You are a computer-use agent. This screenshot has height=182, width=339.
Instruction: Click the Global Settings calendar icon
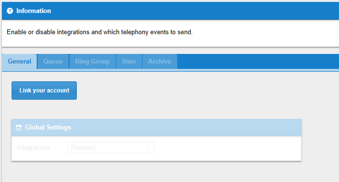tap(19, 128)
